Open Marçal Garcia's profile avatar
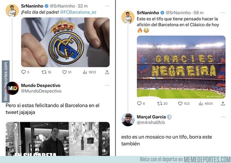The width and height of the screenshot is (231, 163). [128, 120]
